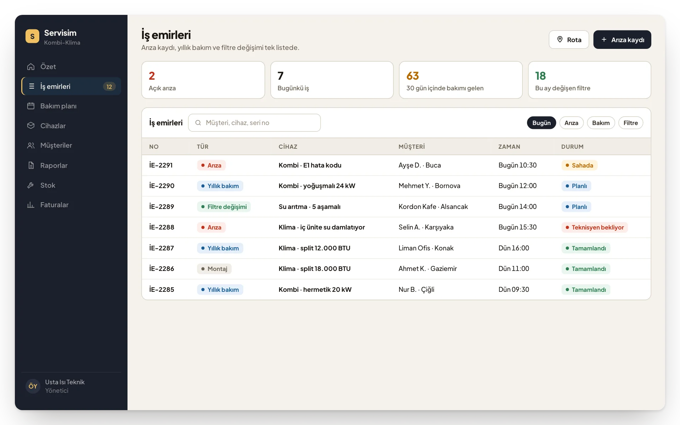
Task: Select the Arıza filter chip
Action: tap(571, 123)
